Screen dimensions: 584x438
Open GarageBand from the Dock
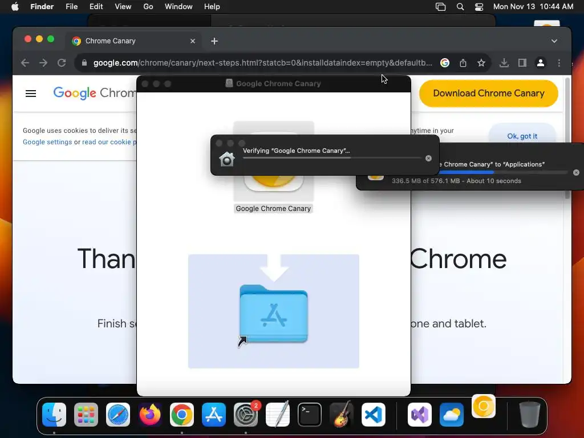342,415
